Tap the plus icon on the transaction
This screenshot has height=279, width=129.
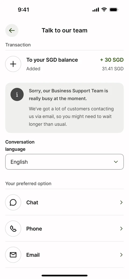coord(13,64)
